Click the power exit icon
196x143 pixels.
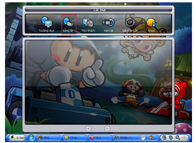point(184,138)
